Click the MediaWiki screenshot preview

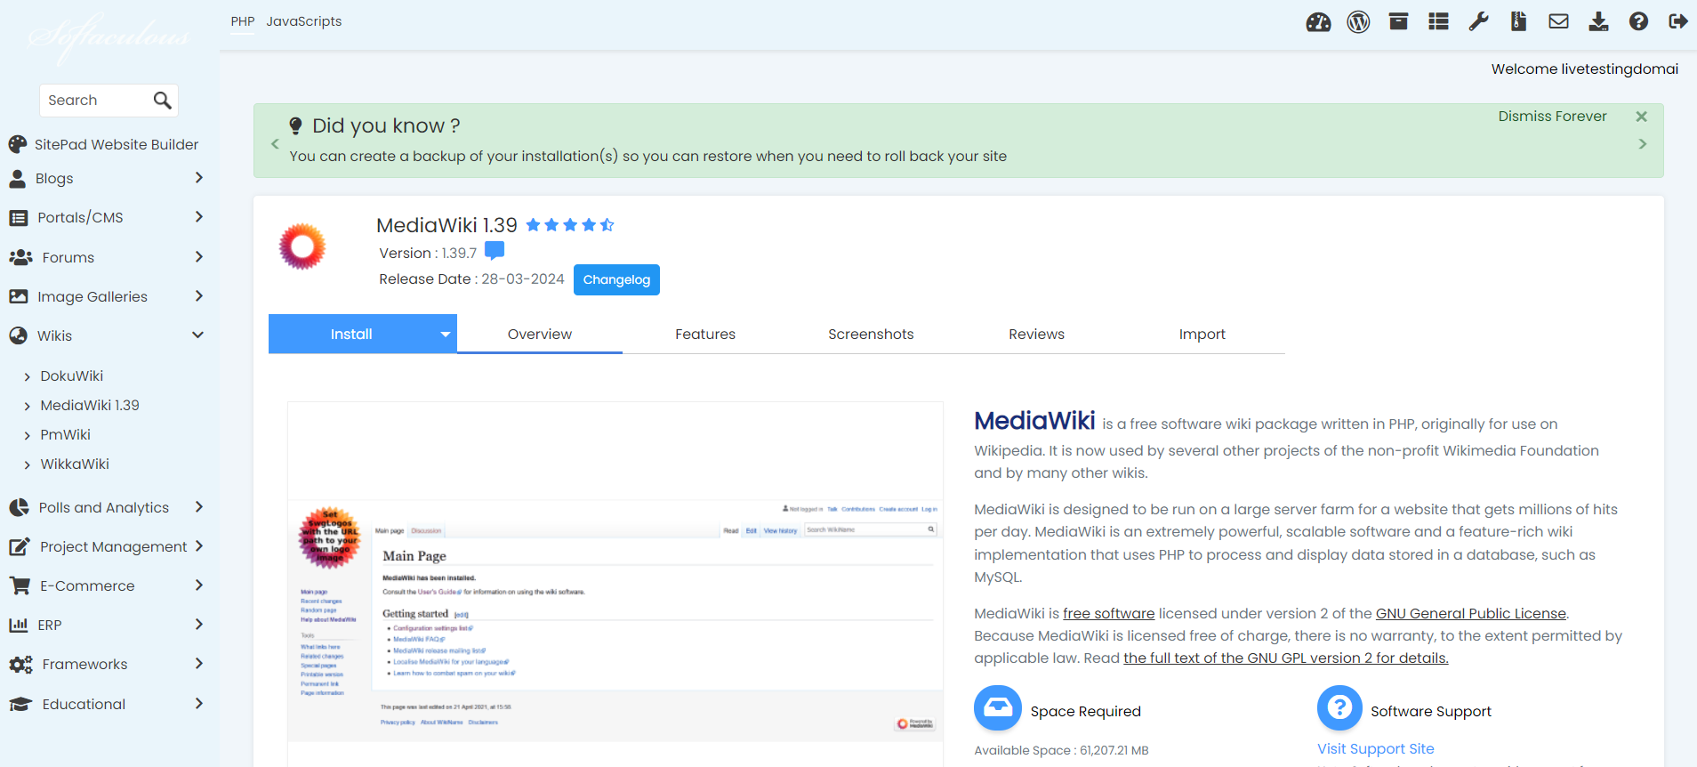point(615,584)
